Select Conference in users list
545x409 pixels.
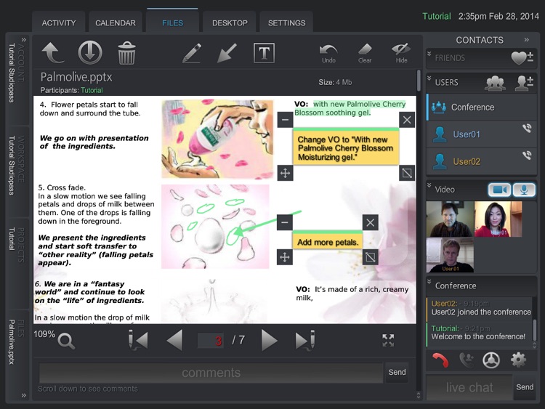(x=481, y=108)
